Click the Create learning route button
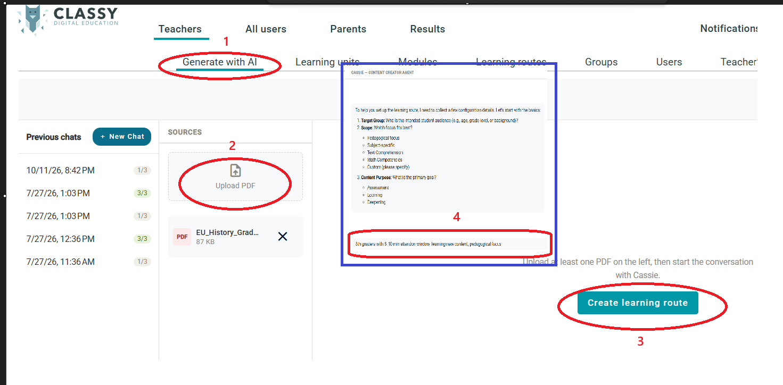This screenshot has width=783, height=385. [638, 303]
